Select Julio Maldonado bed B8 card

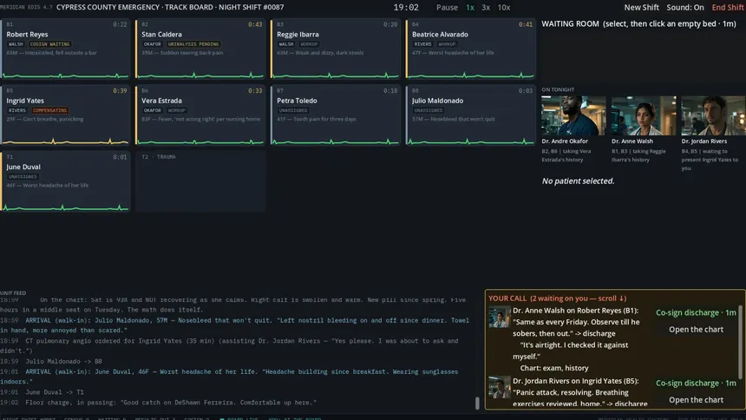pos(470,115)
